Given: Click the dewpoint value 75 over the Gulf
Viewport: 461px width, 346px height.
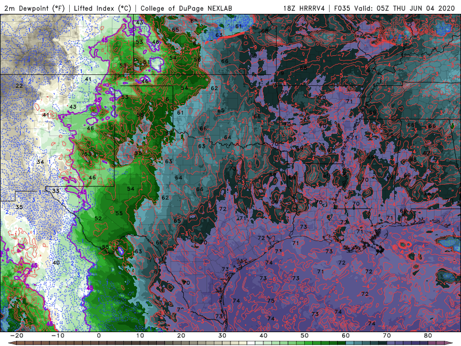Looking at the screenshot, I should (x=271, y=300).
